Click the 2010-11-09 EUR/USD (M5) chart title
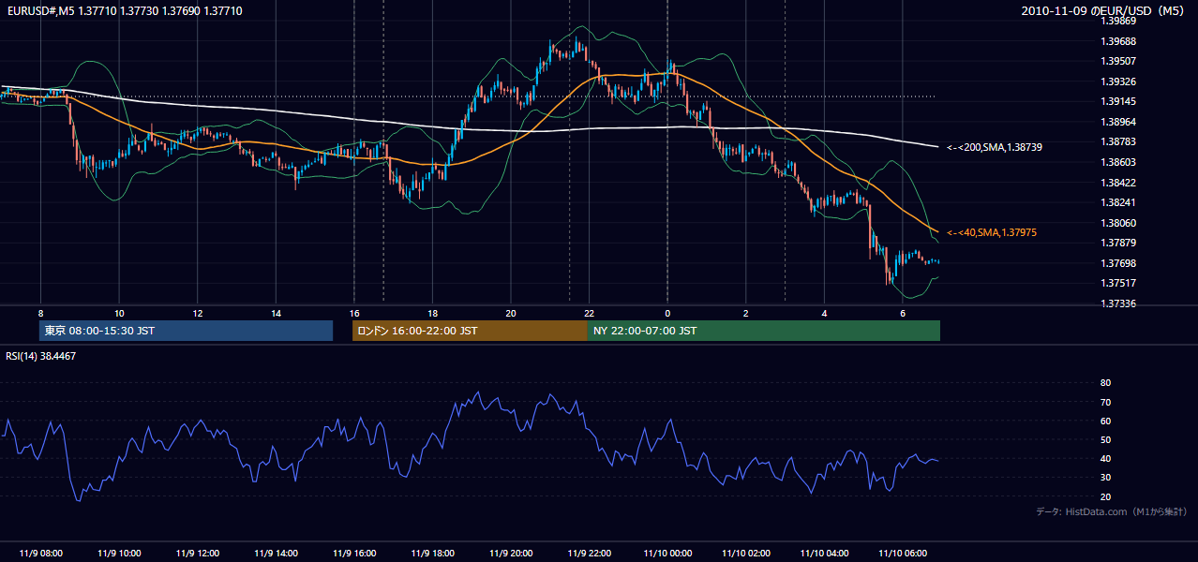The width and height of the screenshot is (1198, 562). coord(1103,11)
